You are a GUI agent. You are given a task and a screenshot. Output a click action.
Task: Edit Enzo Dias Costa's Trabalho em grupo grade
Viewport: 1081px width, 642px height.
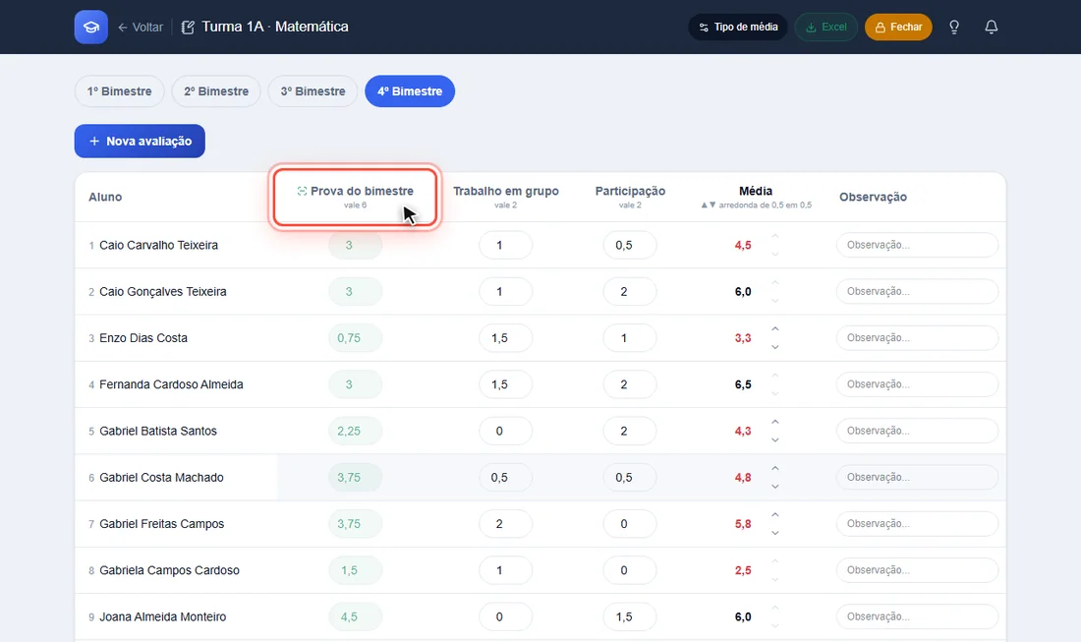click(x=505, y=338)
